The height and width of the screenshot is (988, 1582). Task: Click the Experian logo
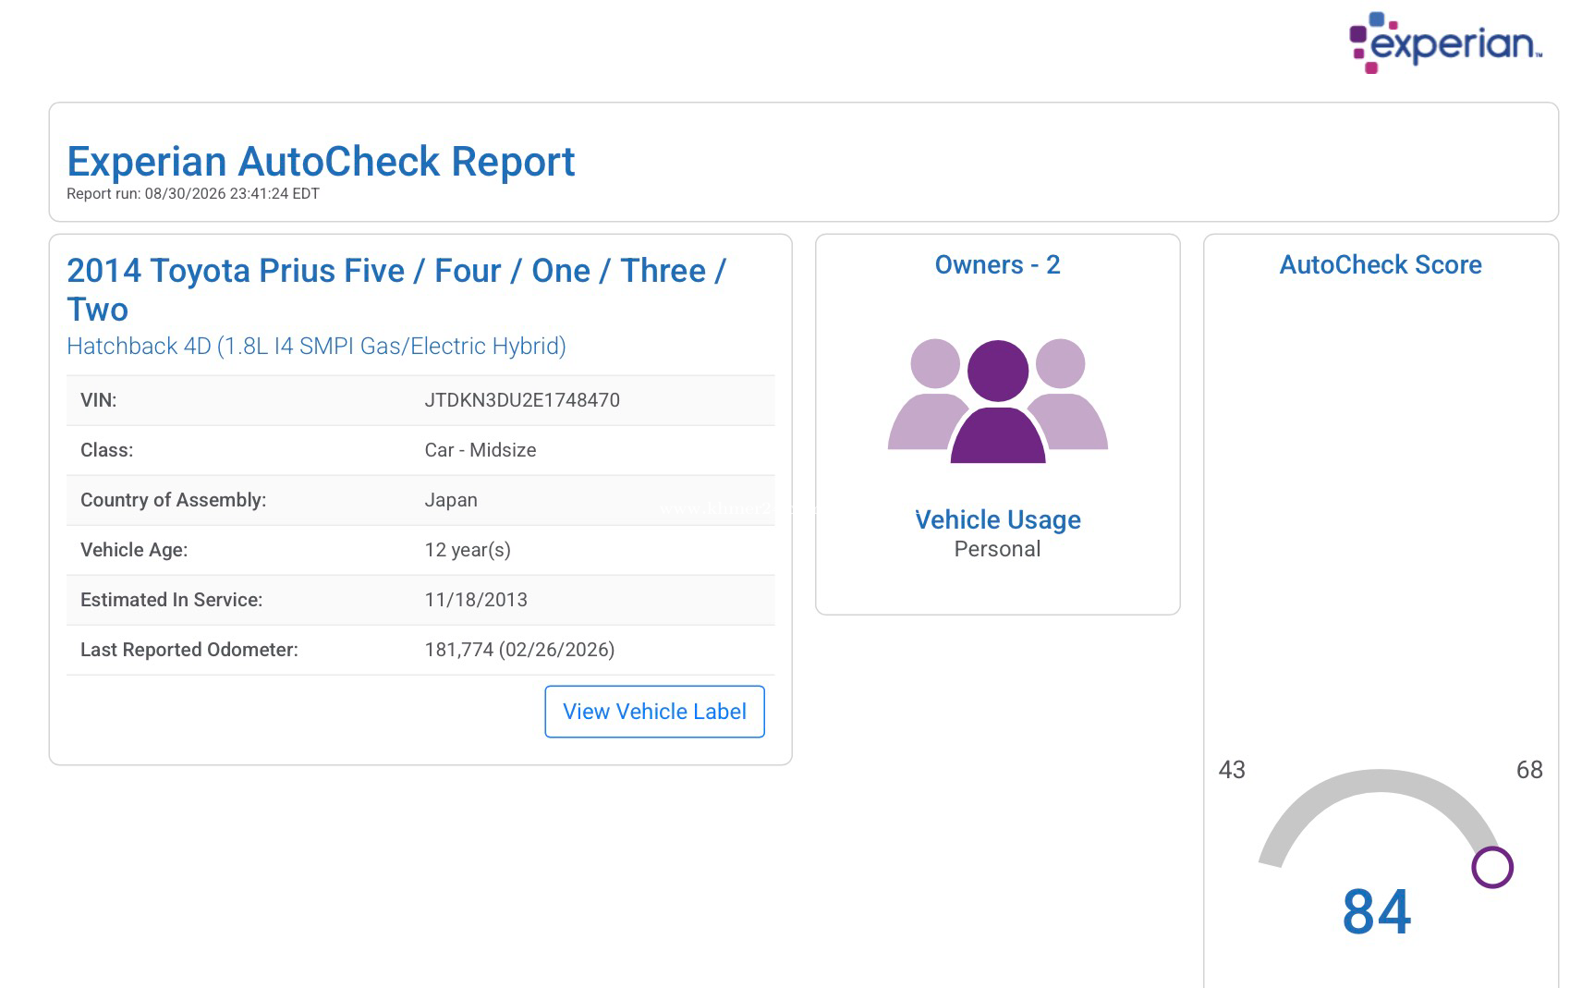(1446, 43)
